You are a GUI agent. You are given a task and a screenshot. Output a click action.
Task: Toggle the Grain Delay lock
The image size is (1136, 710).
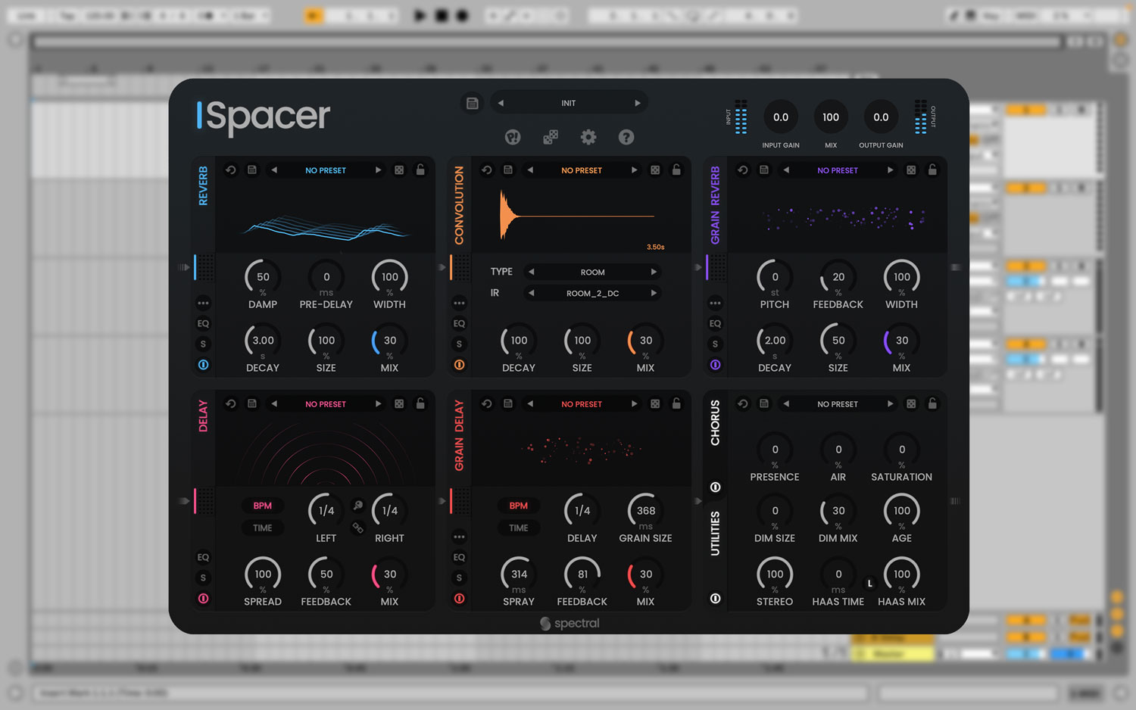click(676, 404)
